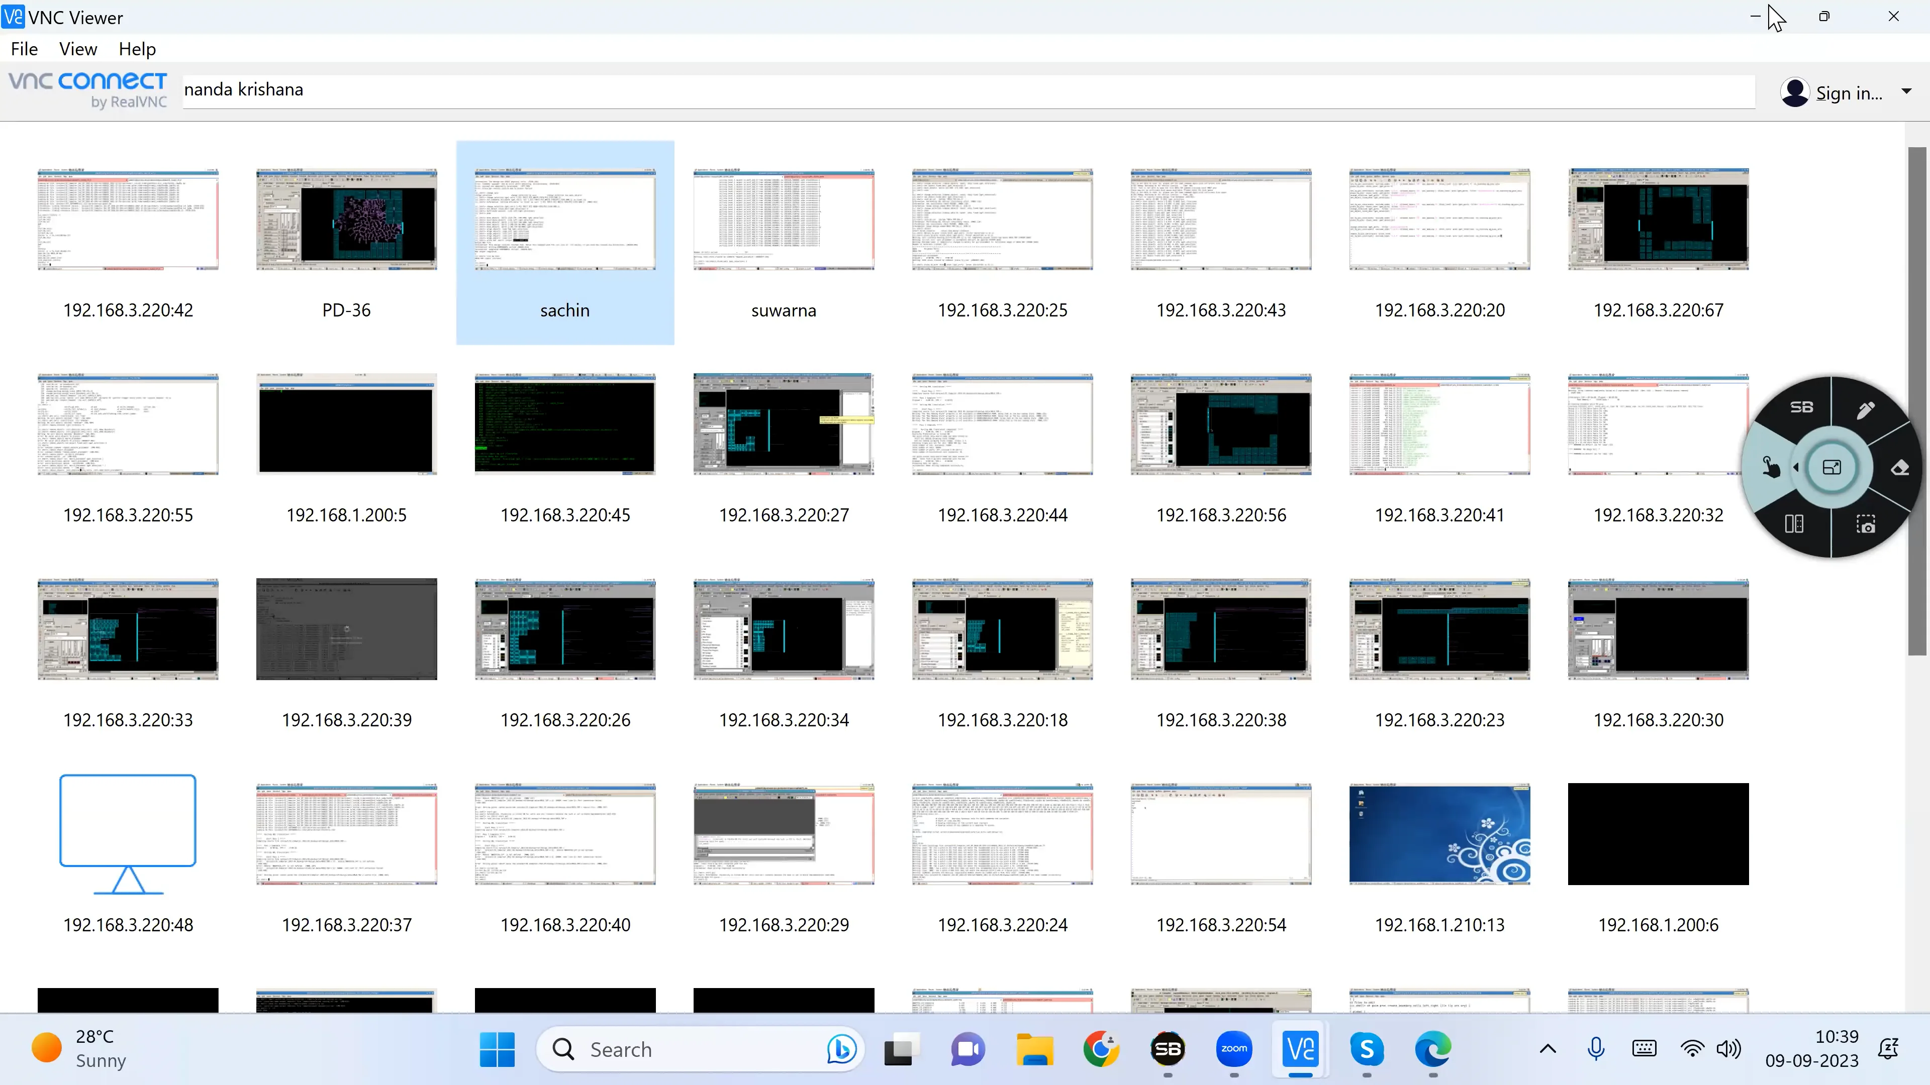
Task: Collapse the radial menu using its left arrow
Action: click(1796, 467)
